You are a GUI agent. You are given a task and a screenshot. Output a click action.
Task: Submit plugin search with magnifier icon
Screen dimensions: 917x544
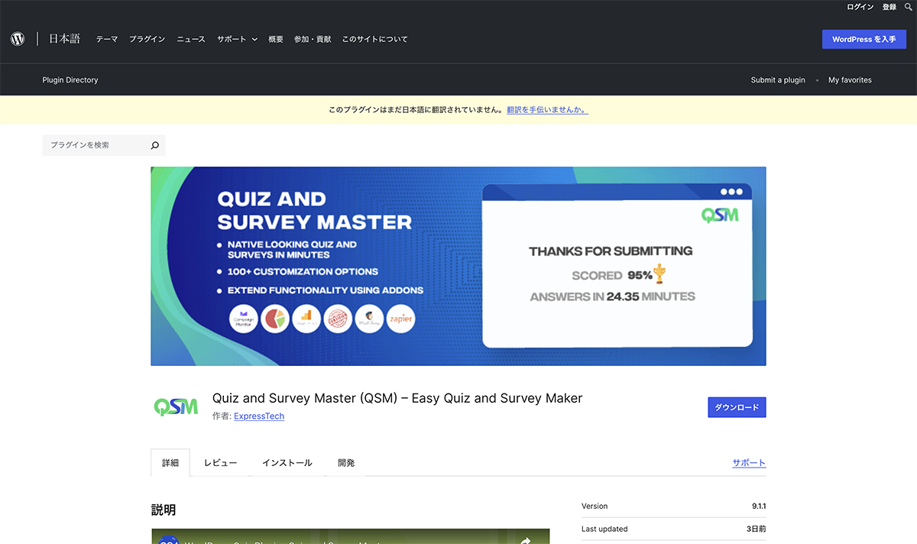pyautogui.click(x=155, y=145)
